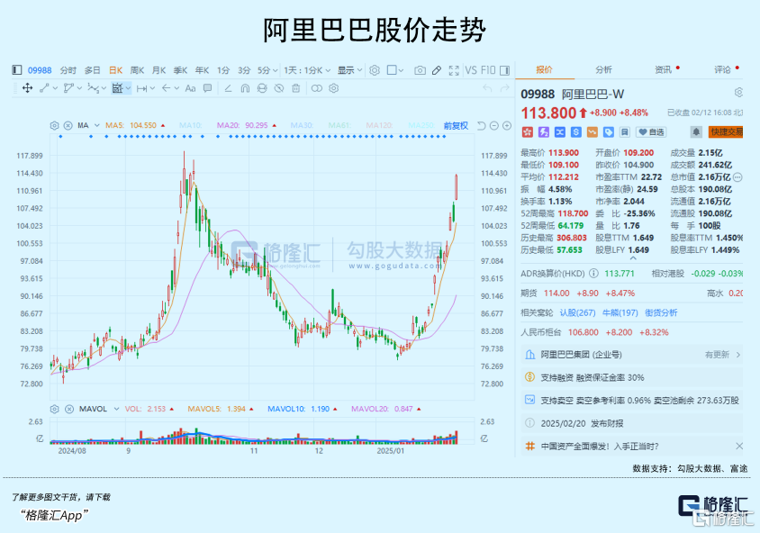Lock drawings with circular lock icon
This screenshot has height=533, width=760.
262,88
